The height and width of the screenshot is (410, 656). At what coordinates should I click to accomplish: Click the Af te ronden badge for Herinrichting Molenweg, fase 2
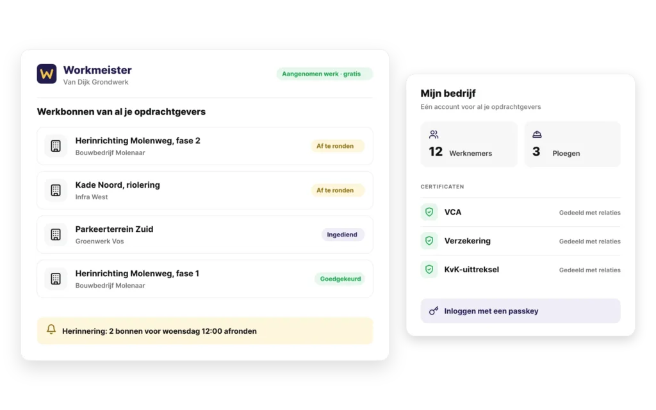[338, 146]
